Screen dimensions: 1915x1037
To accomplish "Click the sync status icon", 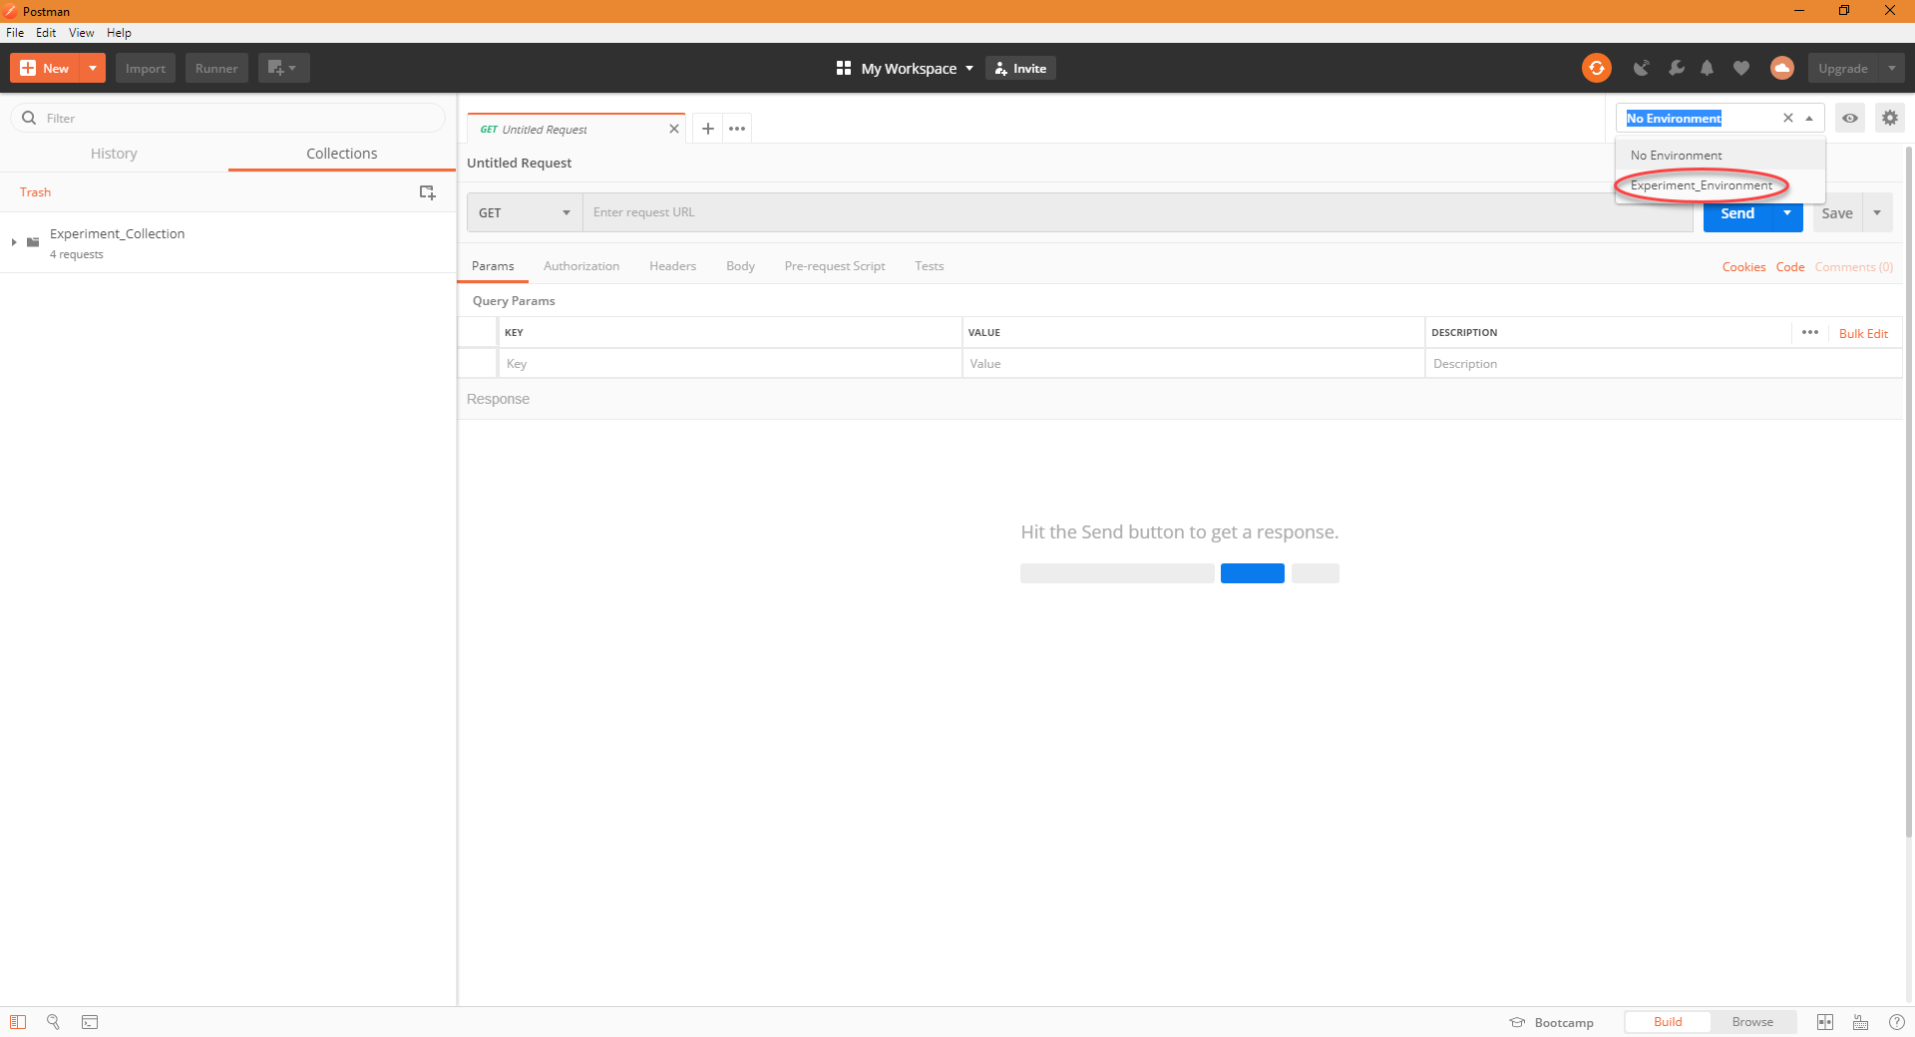I will pos(1596,68).
